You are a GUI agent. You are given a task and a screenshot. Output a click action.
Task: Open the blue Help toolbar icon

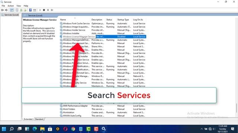[30, 10]
